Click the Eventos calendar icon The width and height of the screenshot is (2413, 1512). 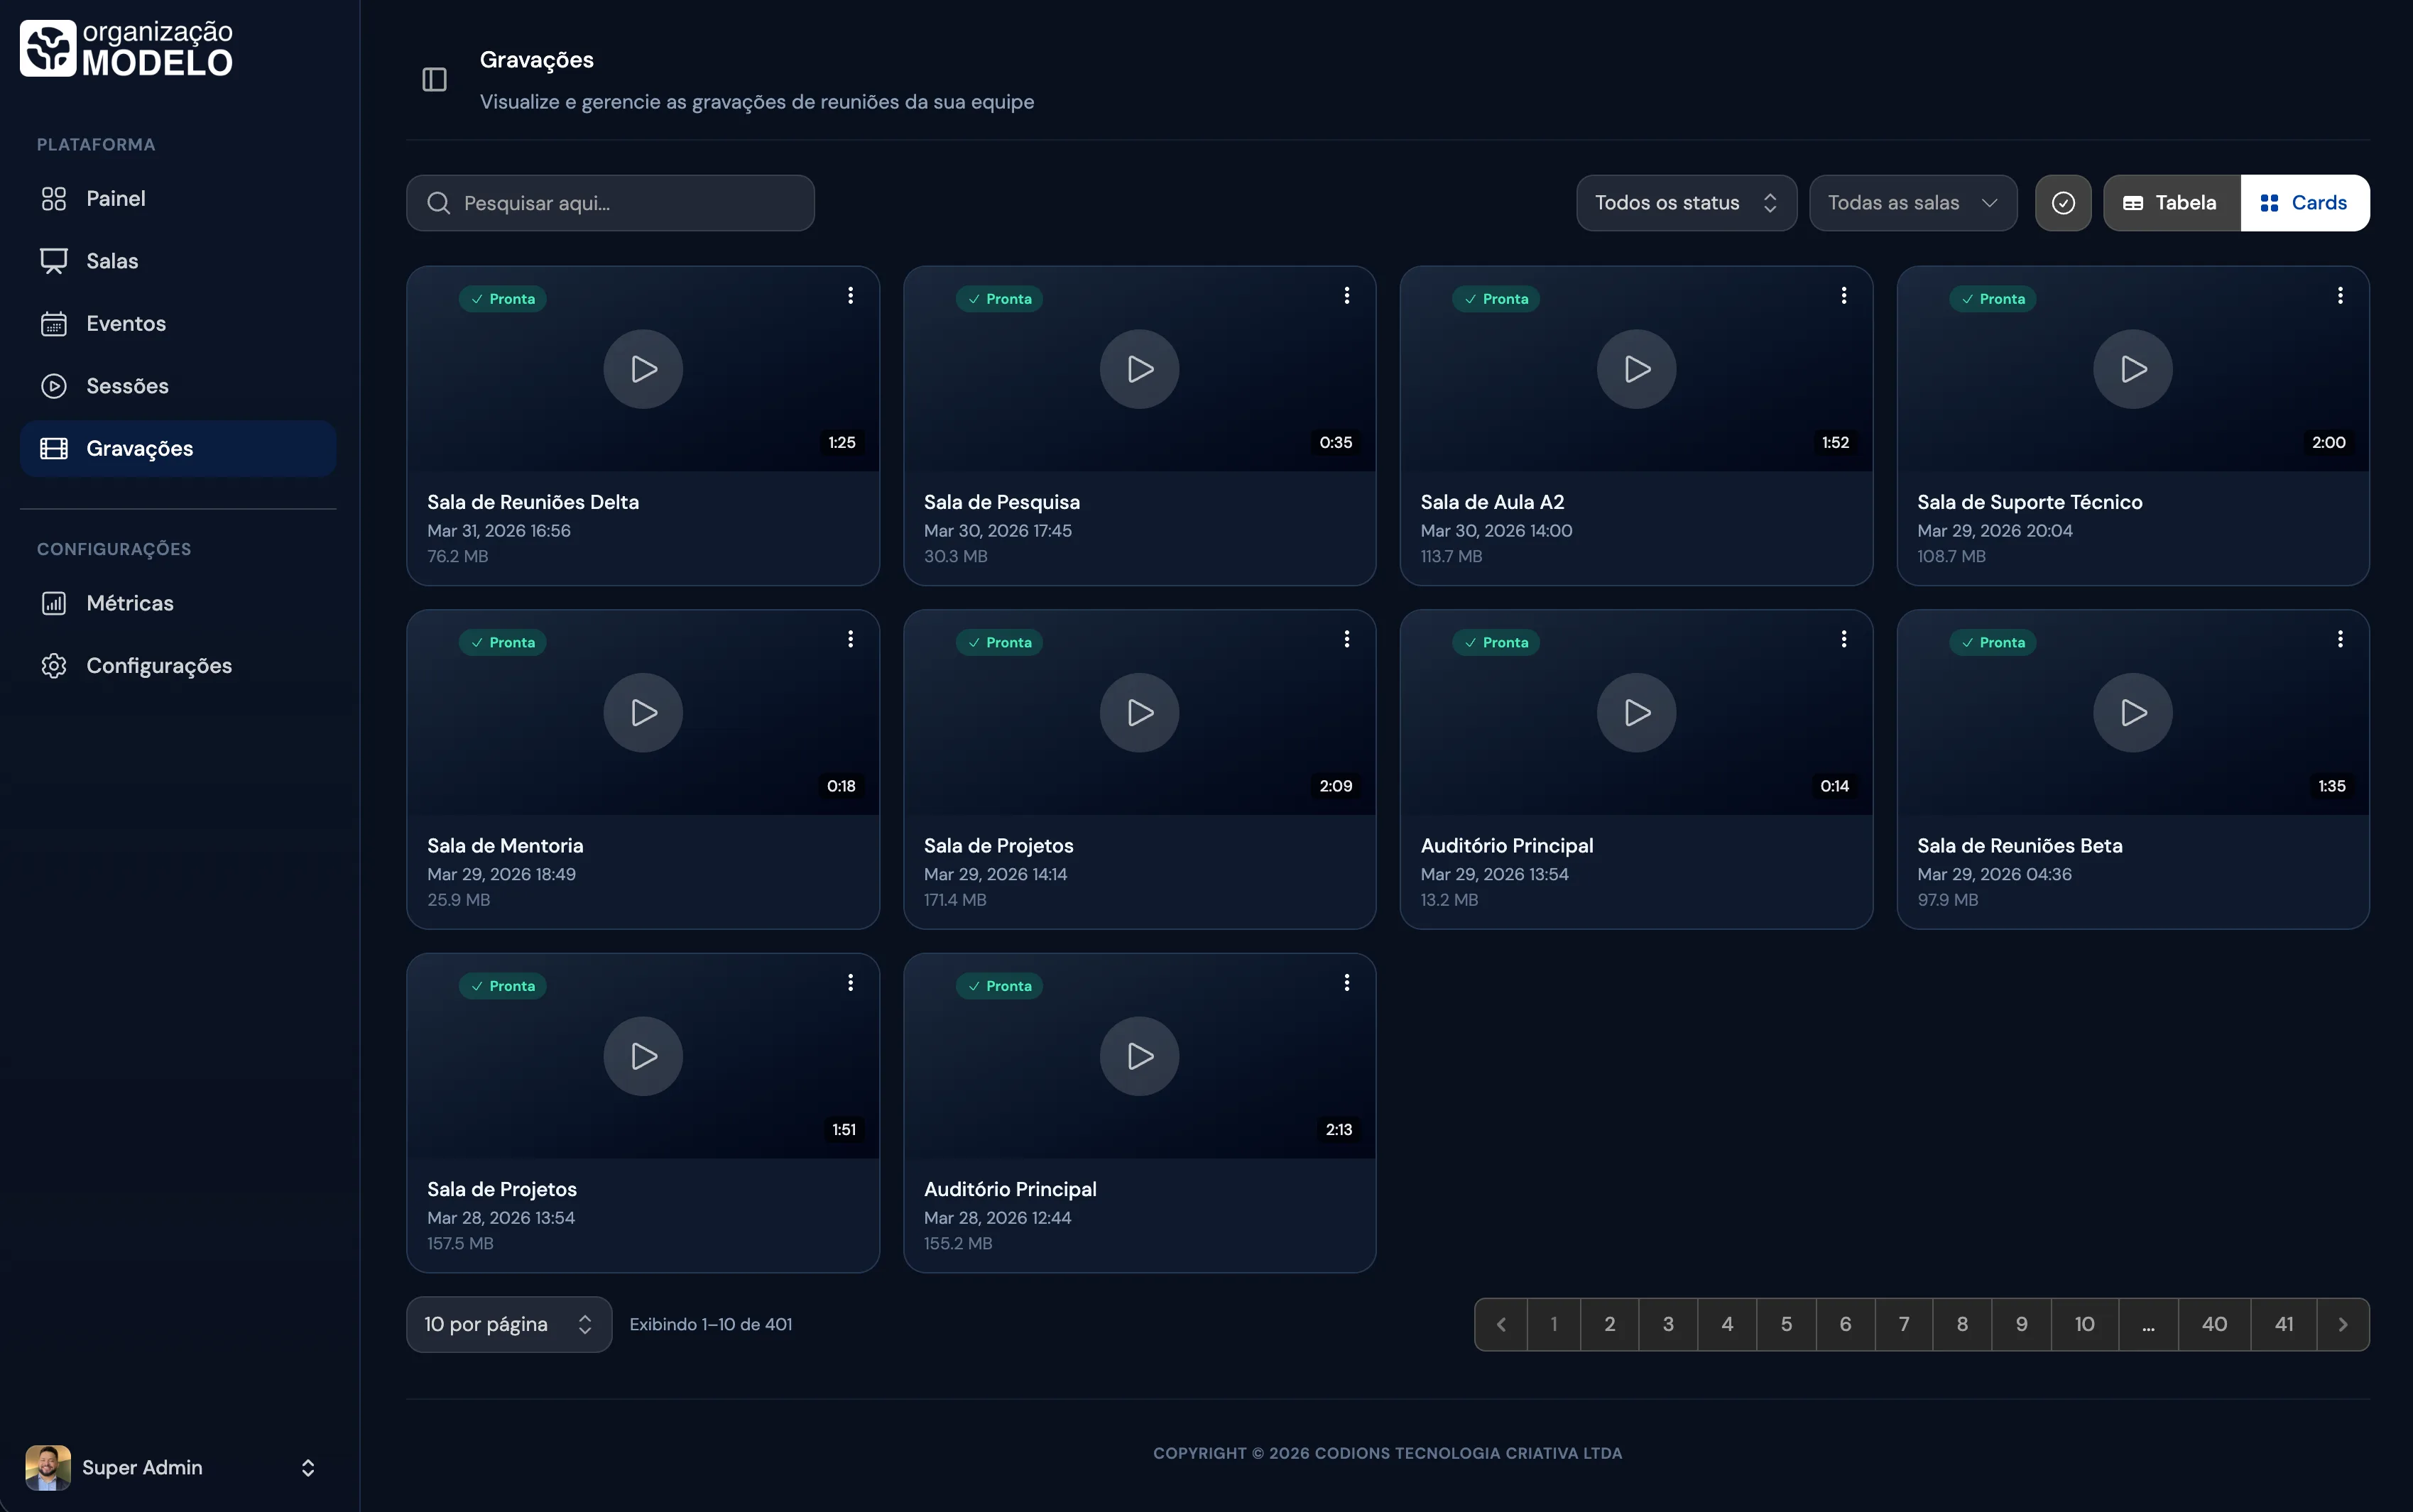tap(54, 324)
